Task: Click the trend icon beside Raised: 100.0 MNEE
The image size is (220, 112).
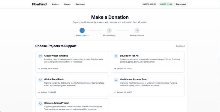Action: click(x=39, y=69)
